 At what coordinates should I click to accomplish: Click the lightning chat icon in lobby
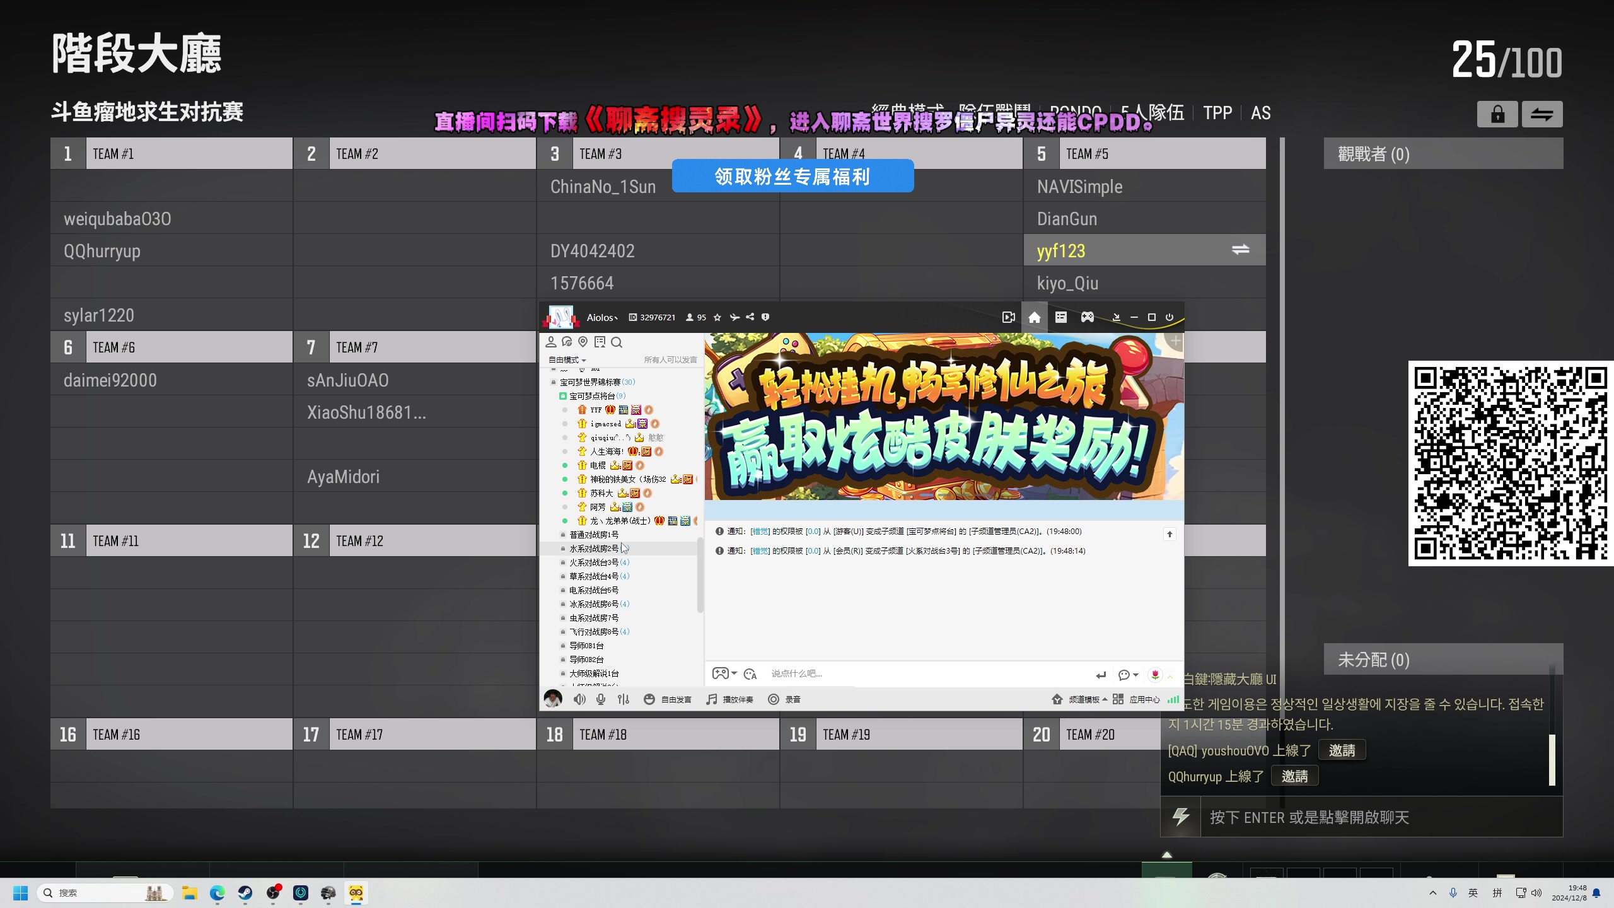[1181, 817]
